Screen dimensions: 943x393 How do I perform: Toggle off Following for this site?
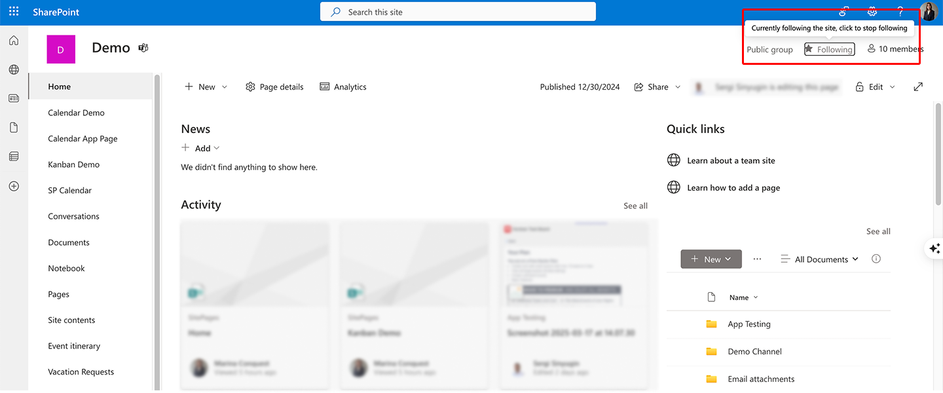click(828, 49)
